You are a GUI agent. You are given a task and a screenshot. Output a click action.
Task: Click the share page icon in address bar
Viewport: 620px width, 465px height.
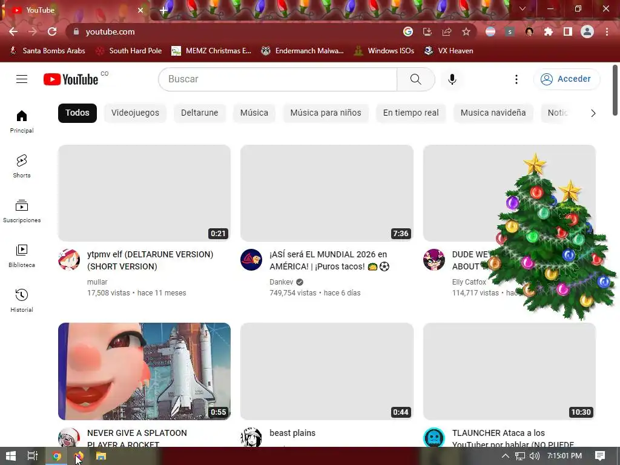447,31
